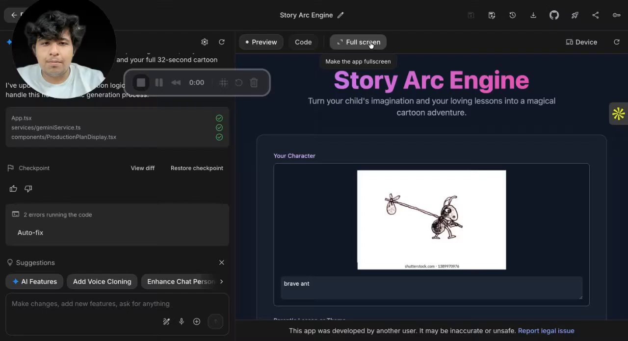Click the rocket deploy icon
This screenshot has width=628, height=341.
coord(575,15)
